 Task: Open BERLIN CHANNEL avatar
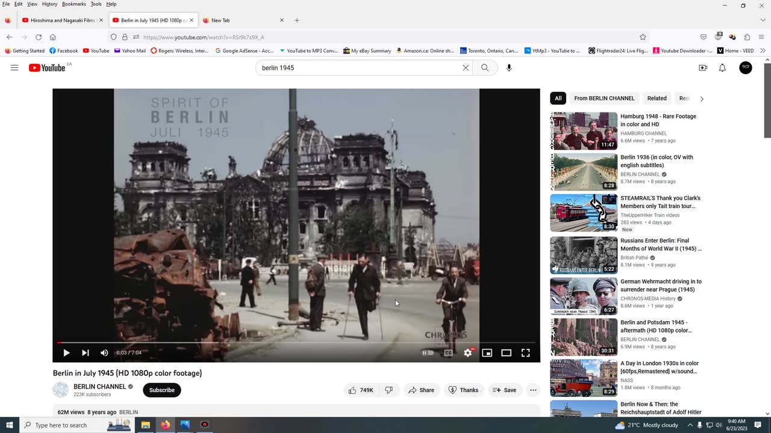[x=61, y=390]
